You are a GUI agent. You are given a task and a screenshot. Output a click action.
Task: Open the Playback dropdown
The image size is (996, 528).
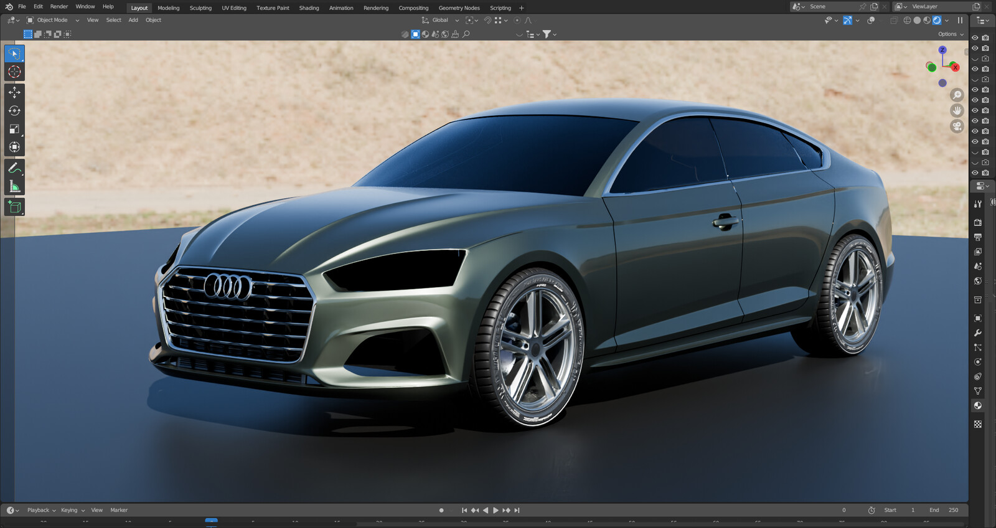tap(41, 510)
